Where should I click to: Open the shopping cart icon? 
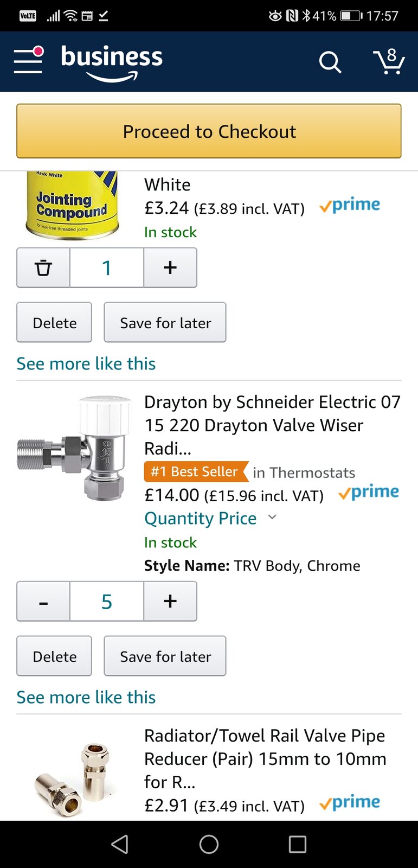tap(389, 62)
